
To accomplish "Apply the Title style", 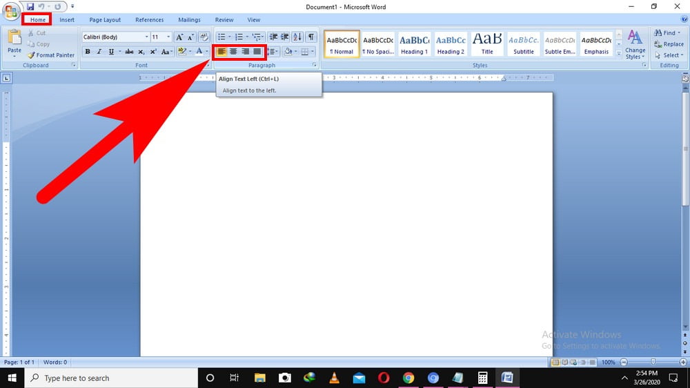I will [x=487, y=44].
